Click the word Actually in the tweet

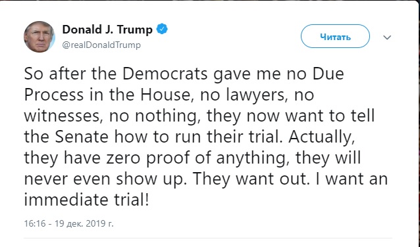click(x=321, y=138)
